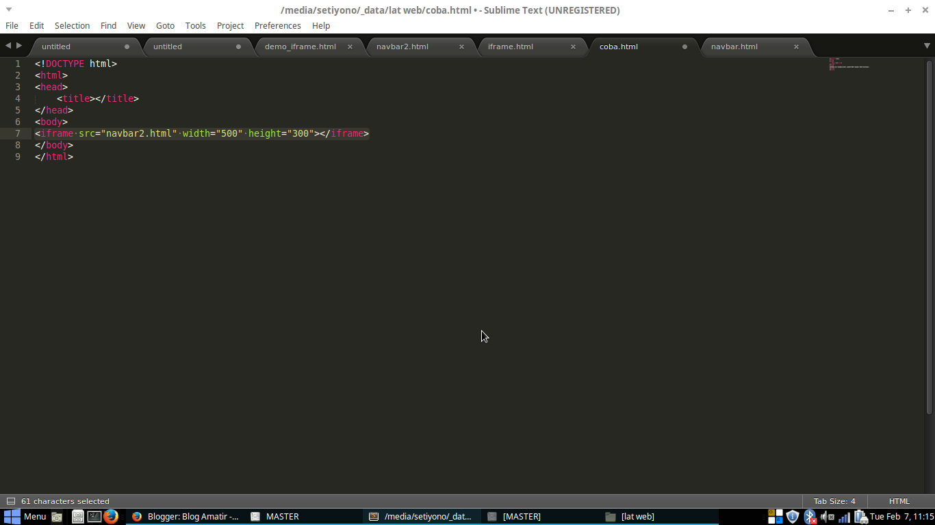Check the network signal tray icon

pos(843,516)
